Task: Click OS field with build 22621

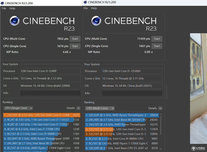Action: click(132, 86)
